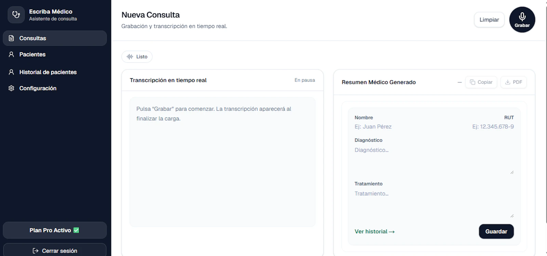The height and width of the screenshot is (256, 547).
Task: Click the Transcripción en tiempo real title
Action: [168, 80]
